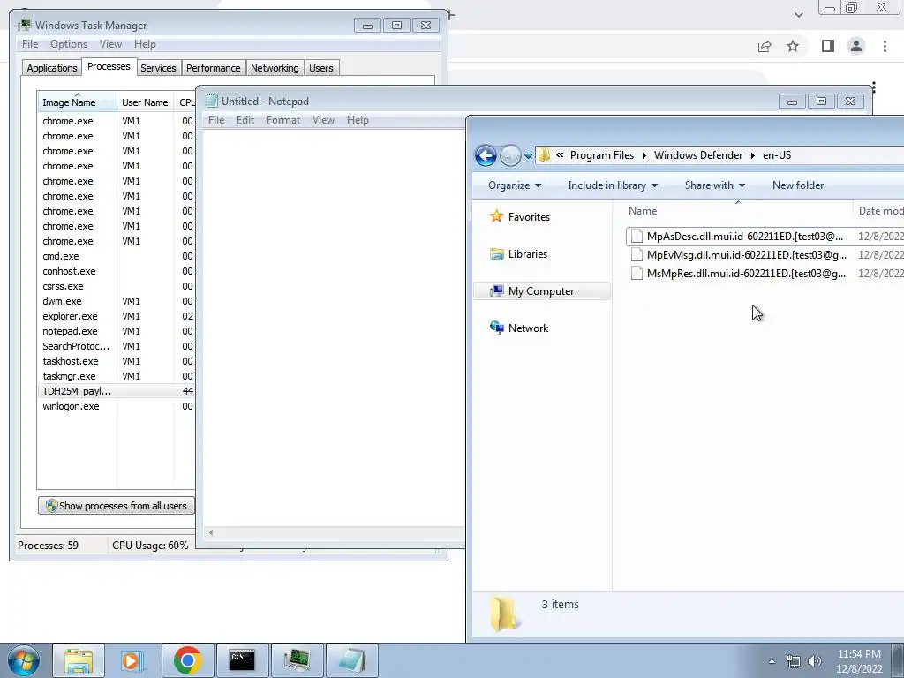The image size is (904, 678).
Task: Switch to the Performance tab
Action: click(214, 68)
